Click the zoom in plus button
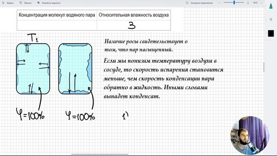 tap(248, 3)
